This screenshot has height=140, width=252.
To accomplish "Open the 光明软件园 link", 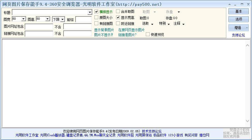I will tap(125, 135).
